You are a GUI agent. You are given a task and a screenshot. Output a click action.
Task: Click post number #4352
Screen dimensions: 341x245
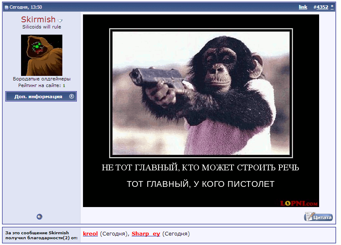coord(321,7)
